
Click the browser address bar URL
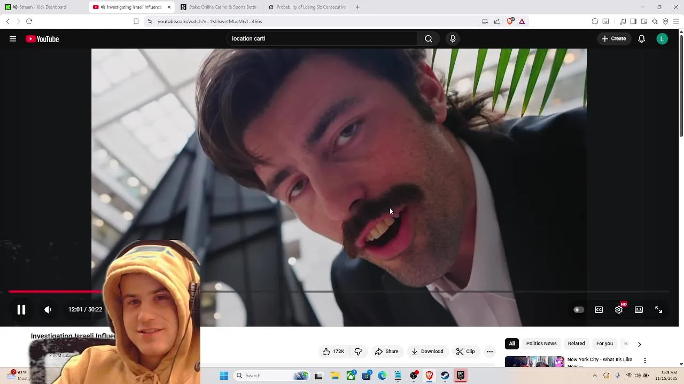click(x=209, y=21)
